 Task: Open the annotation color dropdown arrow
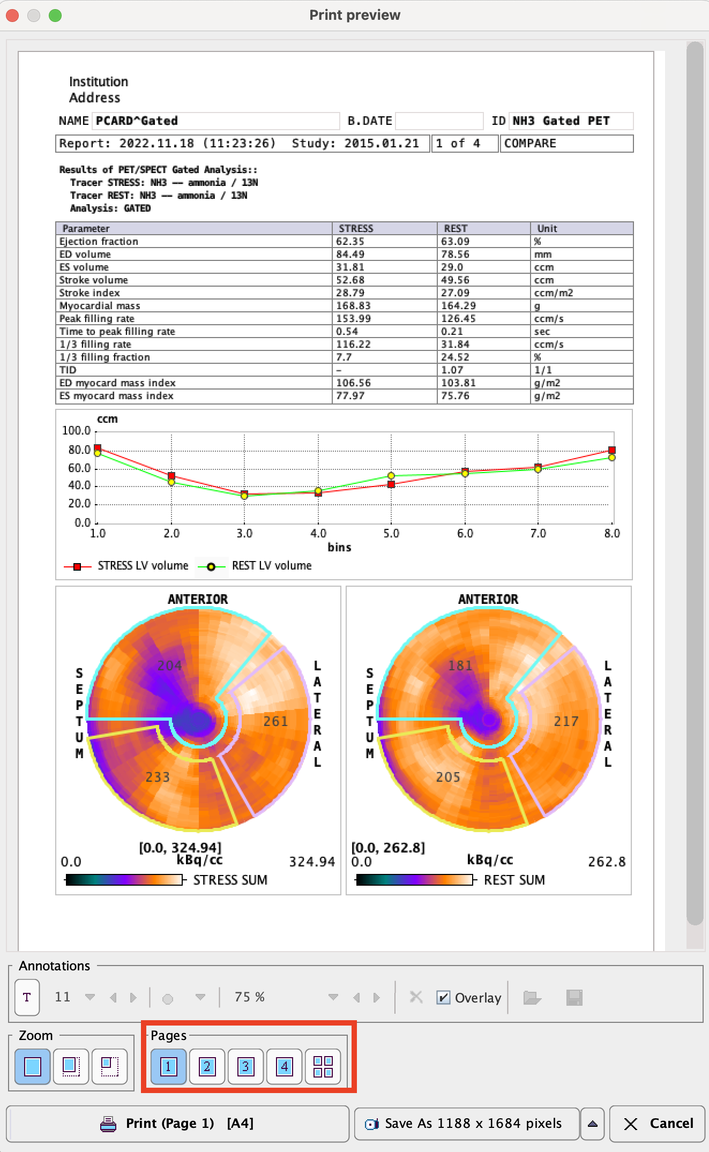(x=200, y=997)
